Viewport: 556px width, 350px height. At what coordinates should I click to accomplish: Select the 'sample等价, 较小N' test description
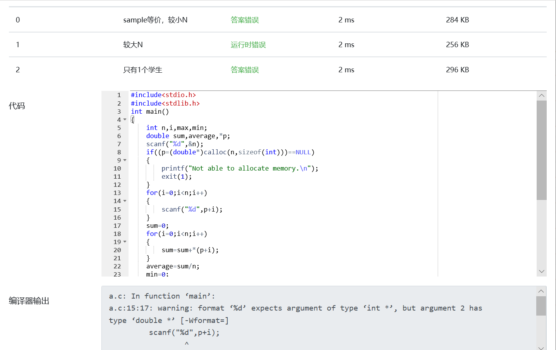[x=155, y=20]
